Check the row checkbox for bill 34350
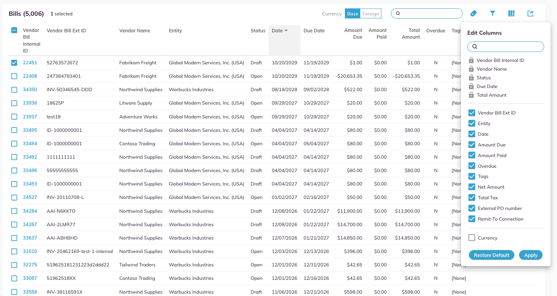557x296 pixels. tap(14, 90)
